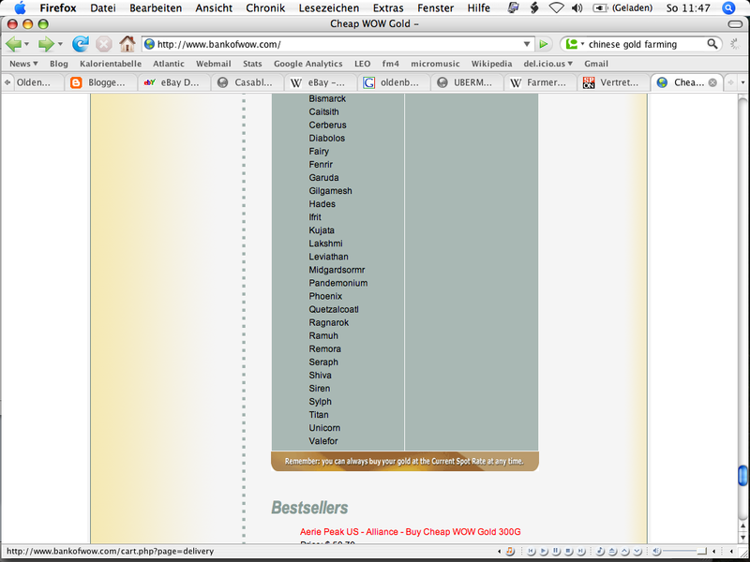This screenshot has height=562, width=750.
Task: Open the del.icio.us bookmark dropdown
Action: click(x=547, y=64)
